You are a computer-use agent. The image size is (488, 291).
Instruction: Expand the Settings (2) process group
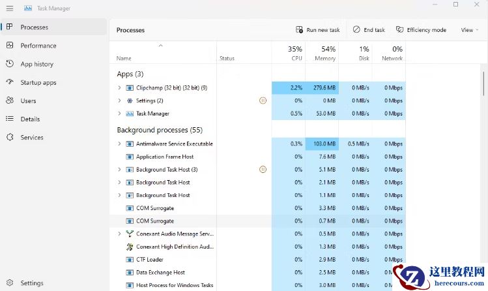[119, 100]
